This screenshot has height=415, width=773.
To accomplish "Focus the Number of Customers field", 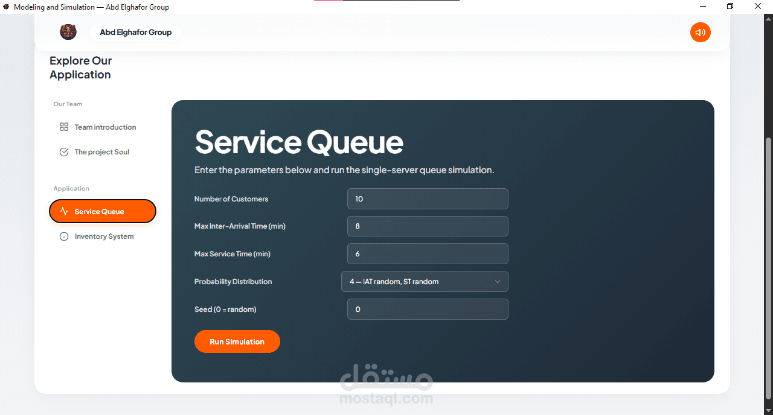I will [428, 199].
